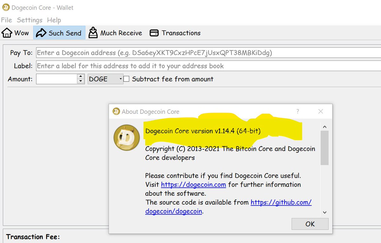Click the About dialog scrollbar thumb
Image resolution: width=381 pixels, height=243 pixels.
(324, 148)
